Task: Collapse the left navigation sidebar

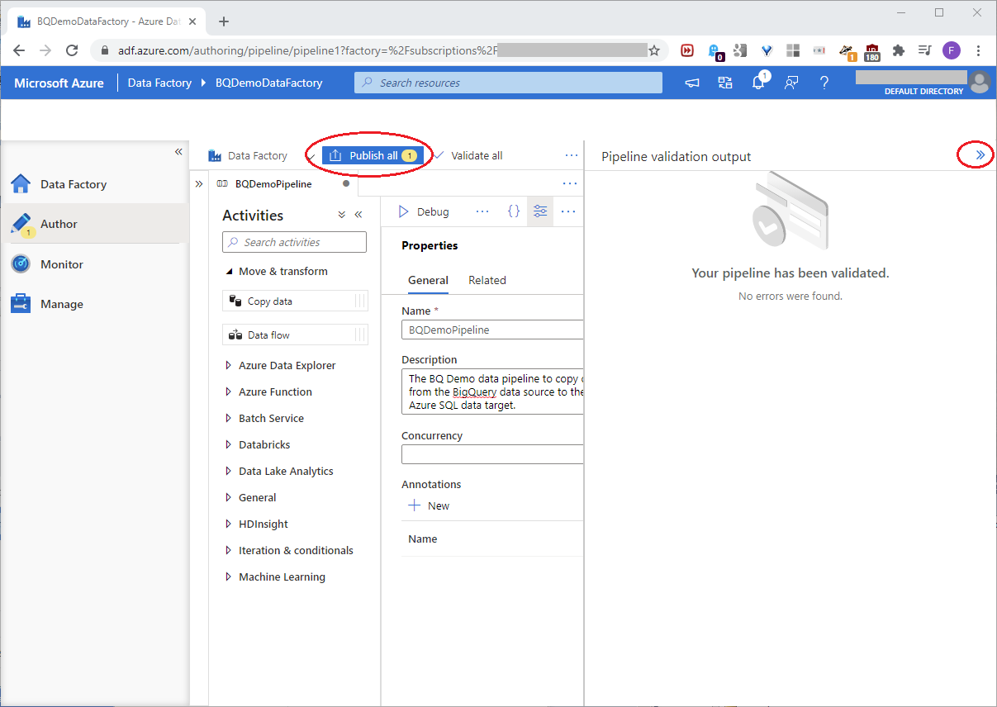Action: [x=178, y=152]
